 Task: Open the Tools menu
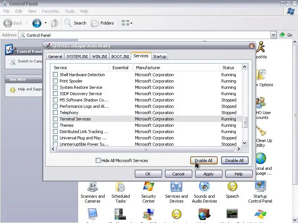[x=70, y=11]
